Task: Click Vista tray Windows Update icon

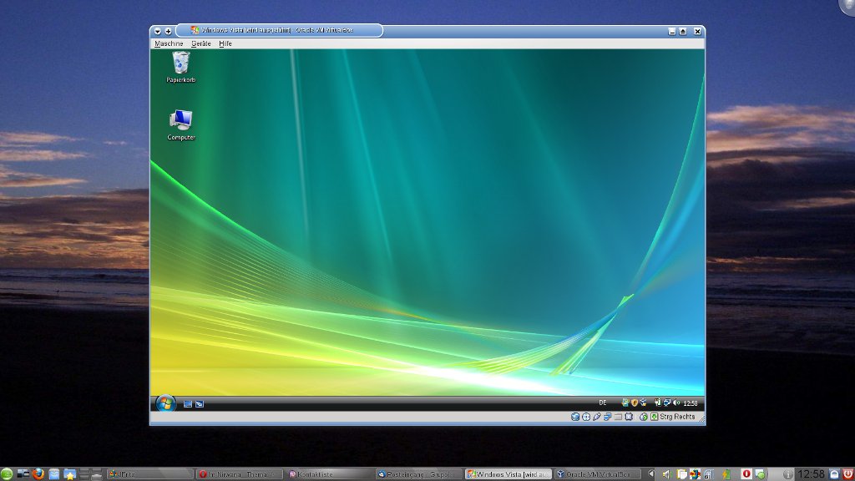Action: coord(643,403)
